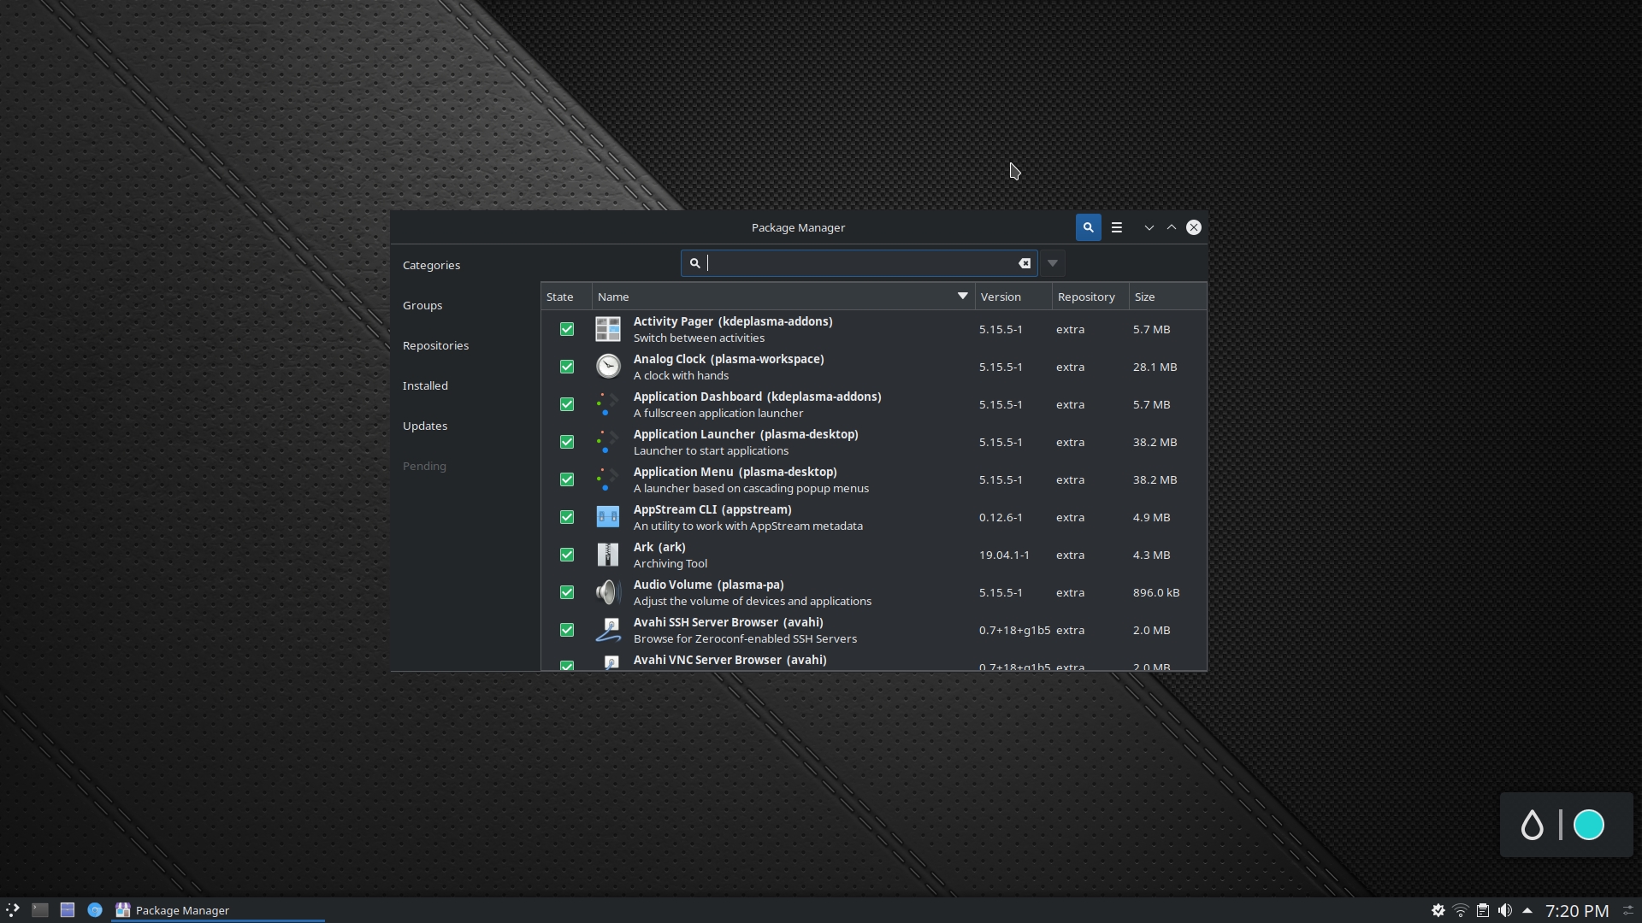Toggle the search button in the title bar
Image resolution: width=1642 pixels, height=923 pixels.
(1088, 227)
